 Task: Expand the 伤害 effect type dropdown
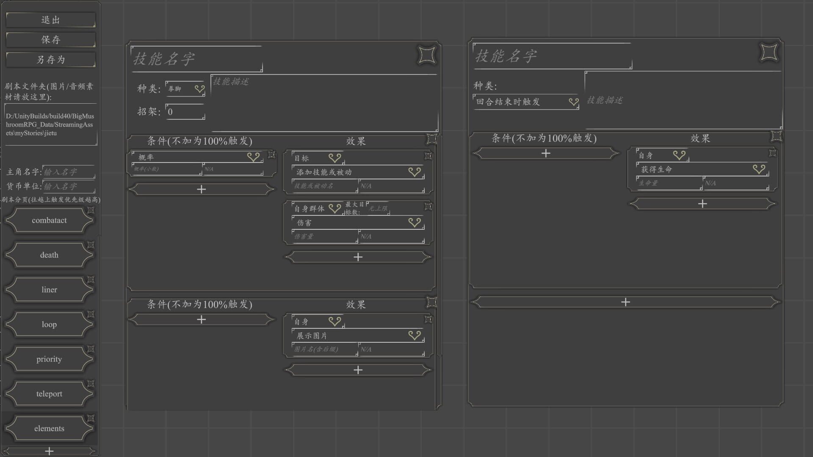[x=358, y=223]
